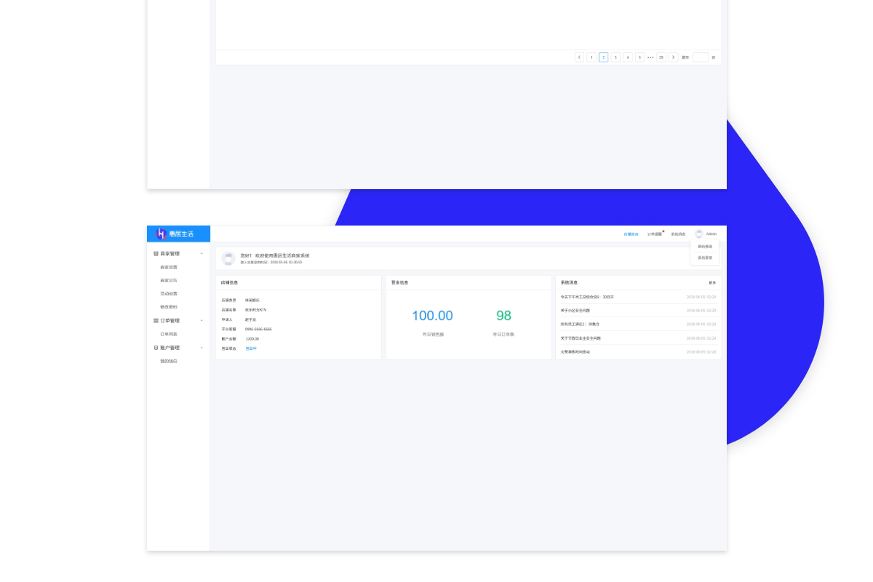The width and height of the screenshot is (873, 582).
Task: Click the page jump input field
Action: click(700, 57)
